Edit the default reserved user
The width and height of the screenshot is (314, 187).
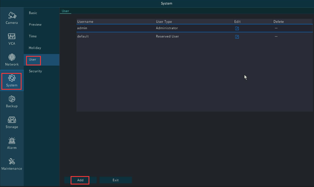pos(237,37)
